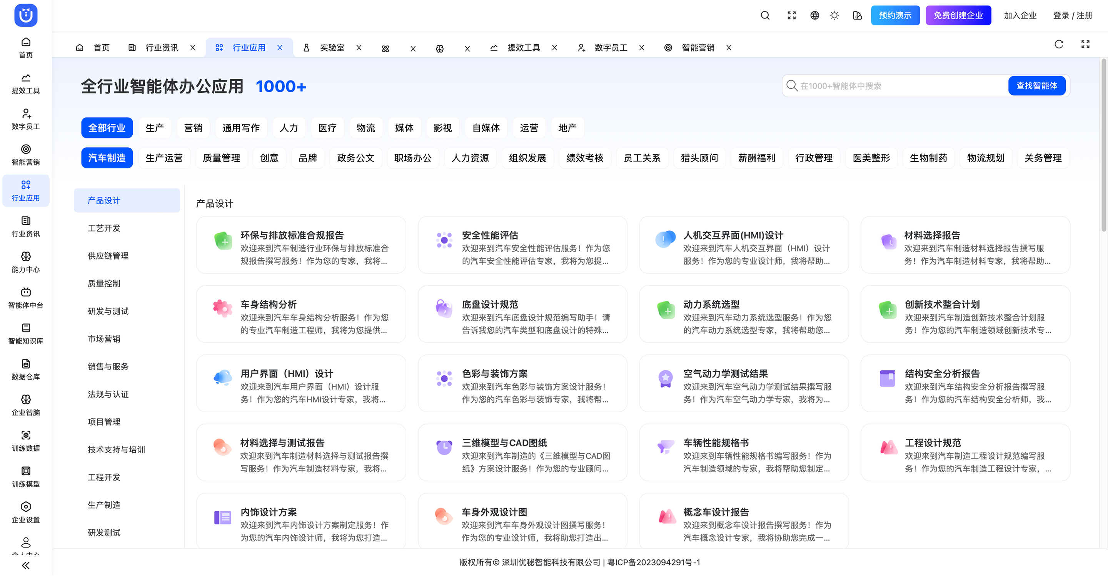Image resolution: width=1108 pixels, height=576 pixels.
Task: Open 数据仓库 in left sidebar
Action: click(x=26, y=369)
